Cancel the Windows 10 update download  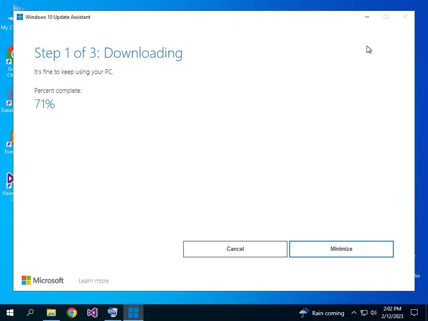(235, 249)
